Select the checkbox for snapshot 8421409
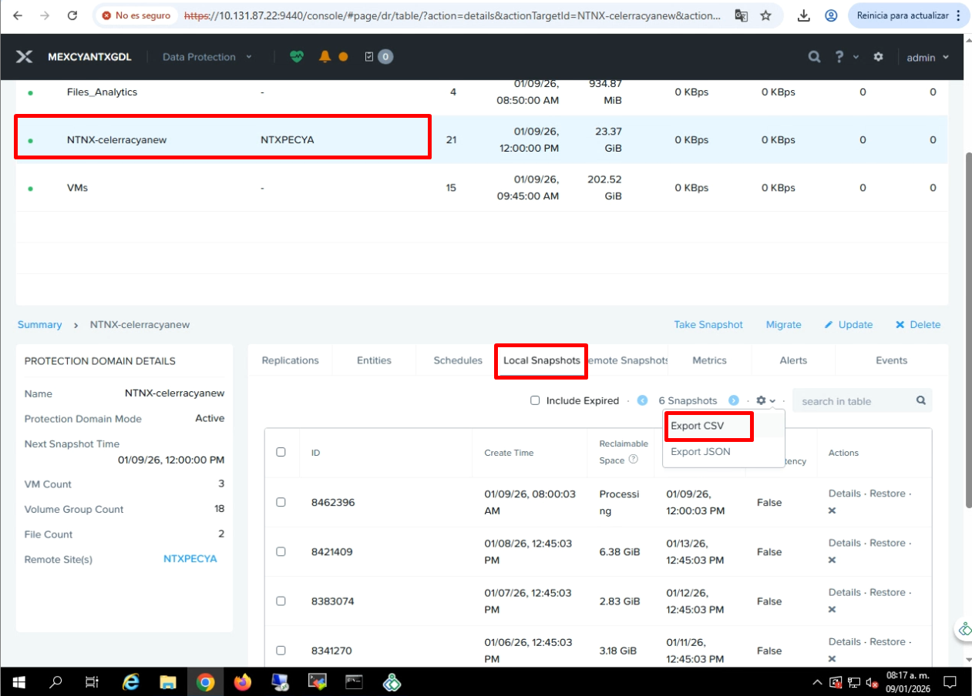This screenshot has height=696, width=972. tap(281, 551)
